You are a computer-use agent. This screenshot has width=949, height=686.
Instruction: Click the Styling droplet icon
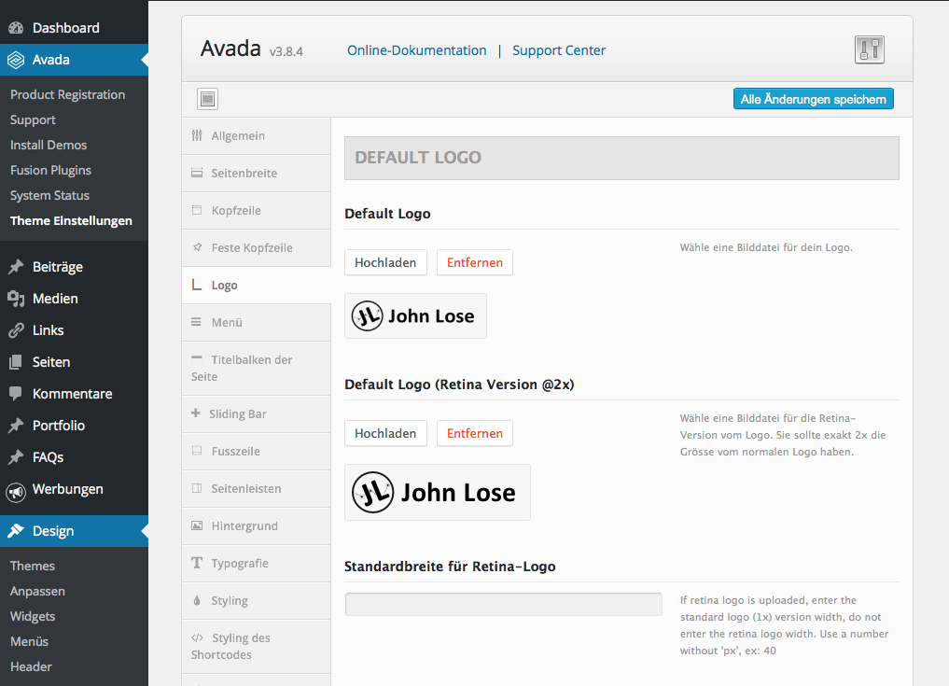(197, 601)
